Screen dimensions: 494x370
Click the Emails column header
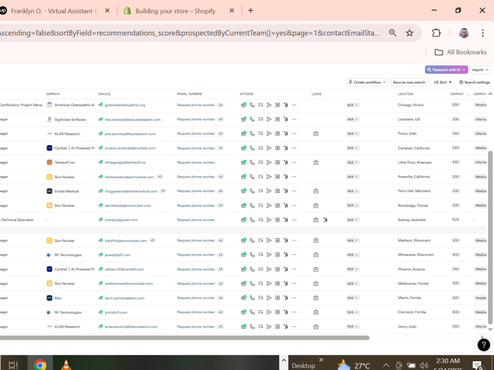(x=104, y=94)
